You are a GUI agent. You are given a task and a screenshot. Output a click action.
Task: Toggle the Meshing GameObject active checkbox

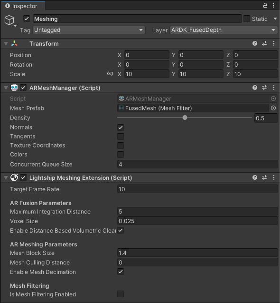pyautogui.click(x=27, y=19)
